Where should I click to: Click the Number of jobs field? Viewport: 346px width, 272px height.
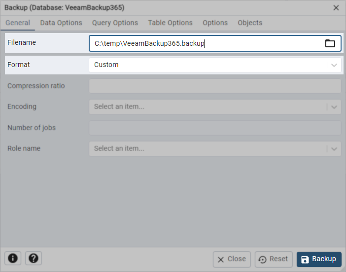[215, 128]
